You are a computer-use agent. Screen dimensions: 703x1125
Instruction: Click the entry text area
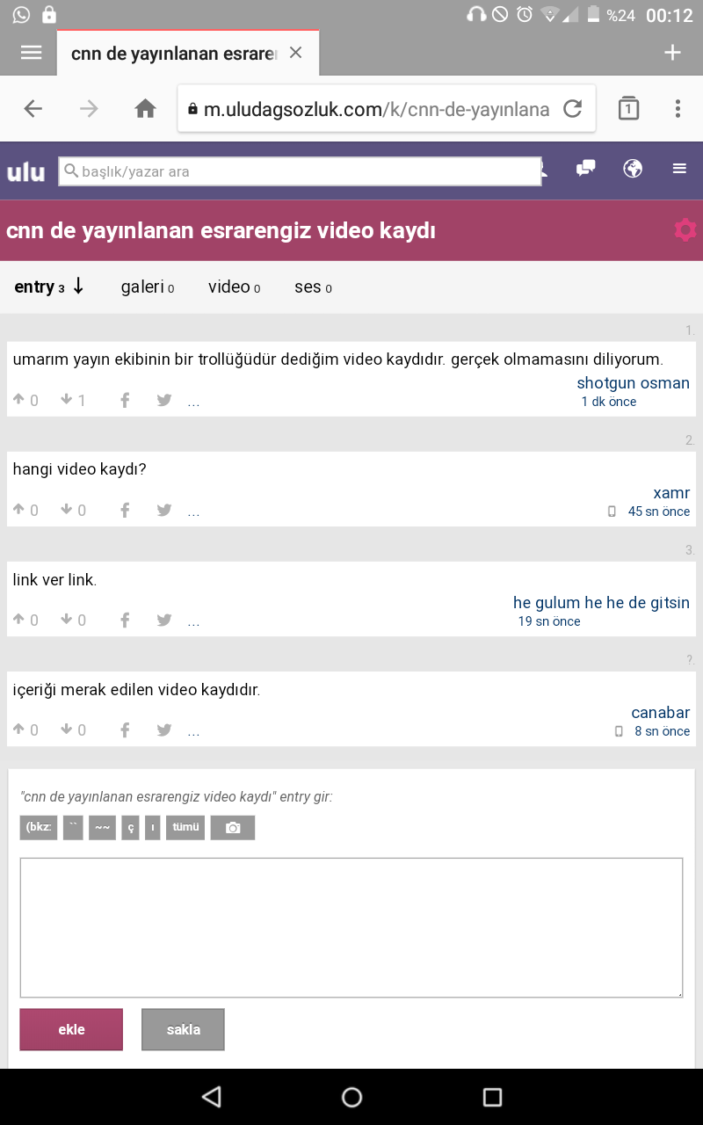(x=351, y=927)
